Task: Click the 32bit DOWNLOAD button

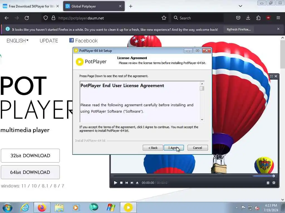Action: tap(30, 156)
